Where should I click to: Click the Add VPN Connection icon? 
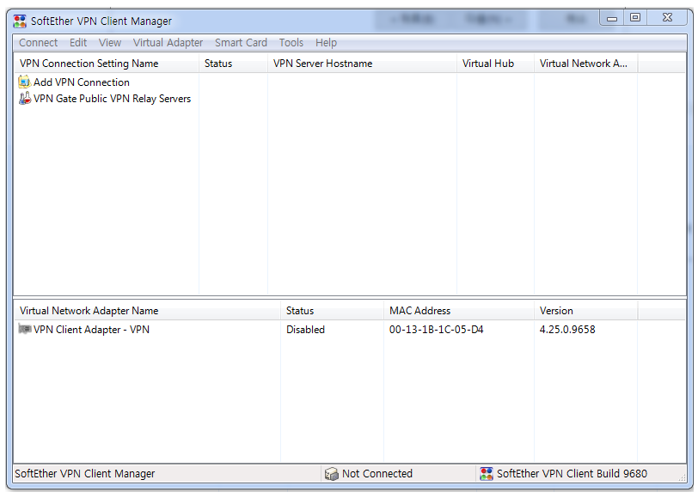(24, 82)
